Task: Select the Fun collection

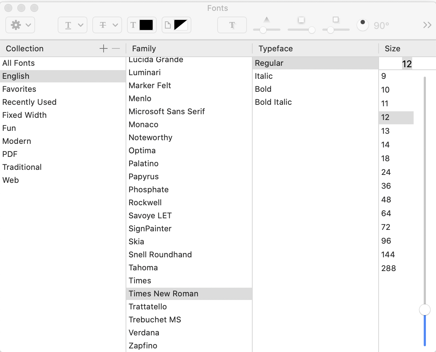Action: tap(63, 128)
